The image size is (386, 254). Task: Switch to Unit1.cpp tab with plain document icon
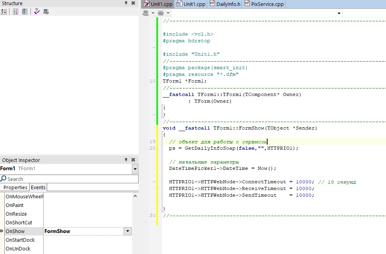[x=191, y=4]
